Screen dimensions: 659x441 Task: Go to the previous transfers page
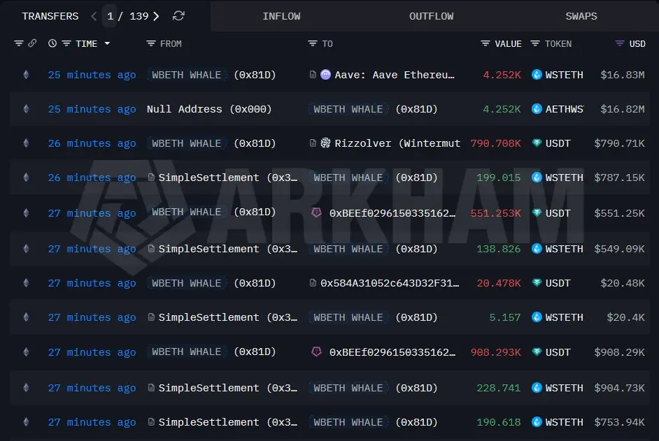pyautogui.click(x=94, y=16)
